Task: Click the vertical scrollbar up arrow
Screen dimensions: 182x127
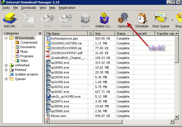Action: point(177,34)
